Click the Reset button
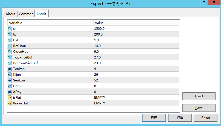 205,118
